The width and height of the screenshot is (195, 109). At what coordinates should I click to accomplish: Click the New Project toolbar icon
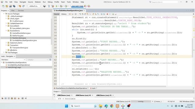pos(7,6)
